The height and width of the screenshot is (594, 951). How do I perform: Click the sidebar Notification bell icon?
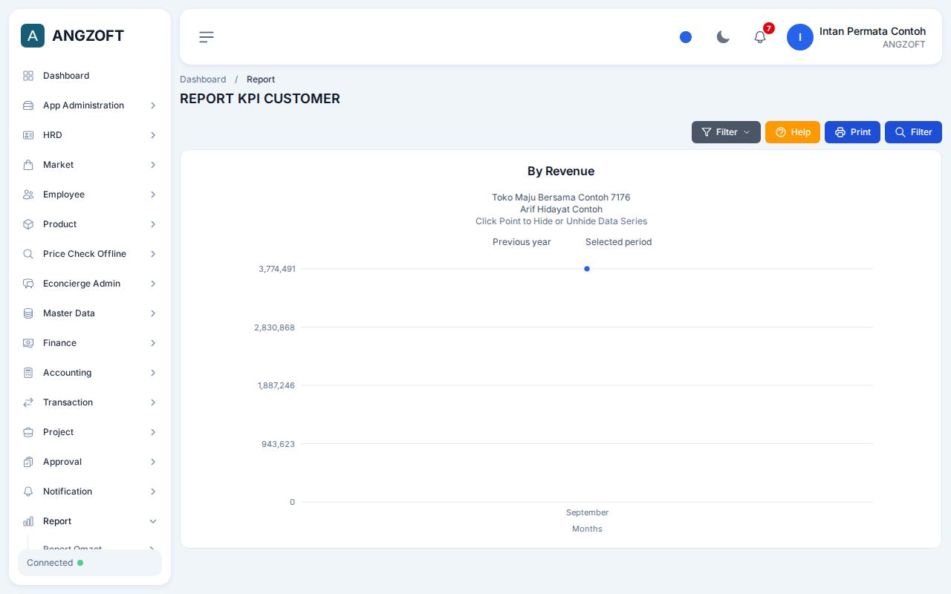tap(28, 492)
